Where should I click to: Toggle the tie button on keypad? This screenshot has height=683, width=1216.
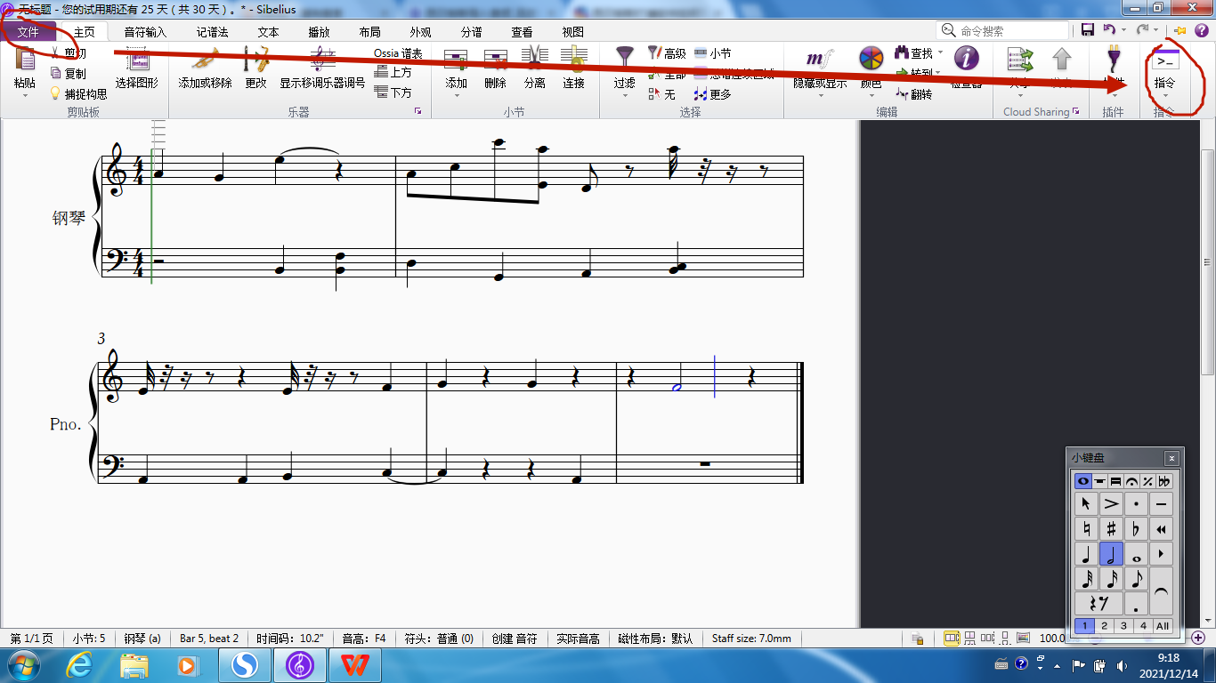pyautogui.click(x=1161, y=592)
